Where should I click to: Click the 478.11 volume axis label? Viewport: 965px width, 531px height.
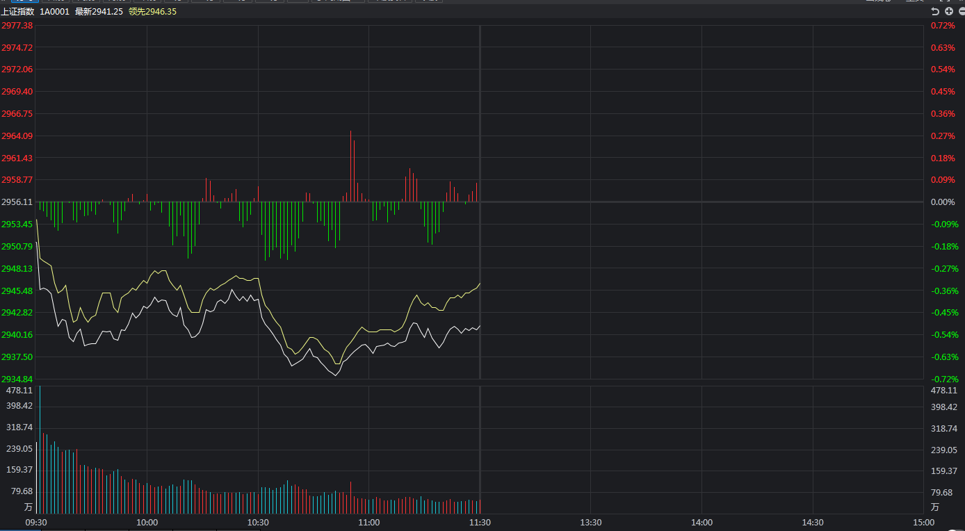coord(19,391)
